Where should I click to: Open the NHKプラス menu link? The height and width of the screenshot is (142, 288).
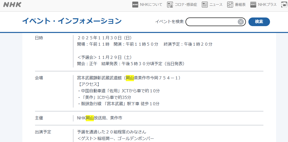point(267,5)
